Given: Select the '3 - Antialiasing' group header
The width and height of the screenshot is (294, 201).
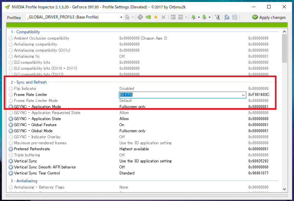Looking at the screenshot, I should pos(24,181).
